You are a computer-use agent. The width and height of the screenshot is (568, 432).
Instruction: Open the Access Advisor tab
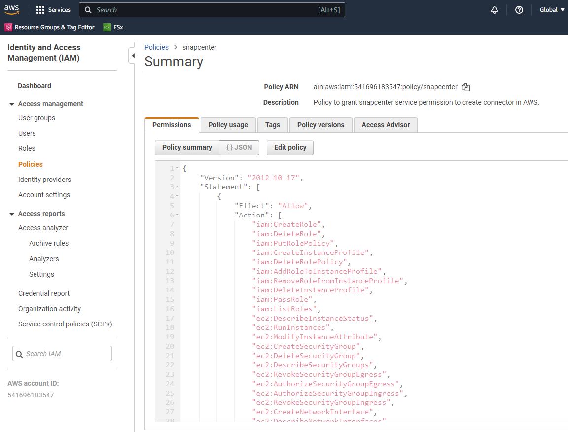pos(386,125)
